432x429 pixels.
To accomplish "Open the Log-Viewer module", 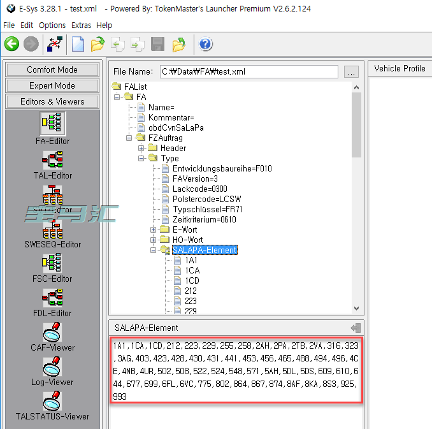I will point(52,370).
